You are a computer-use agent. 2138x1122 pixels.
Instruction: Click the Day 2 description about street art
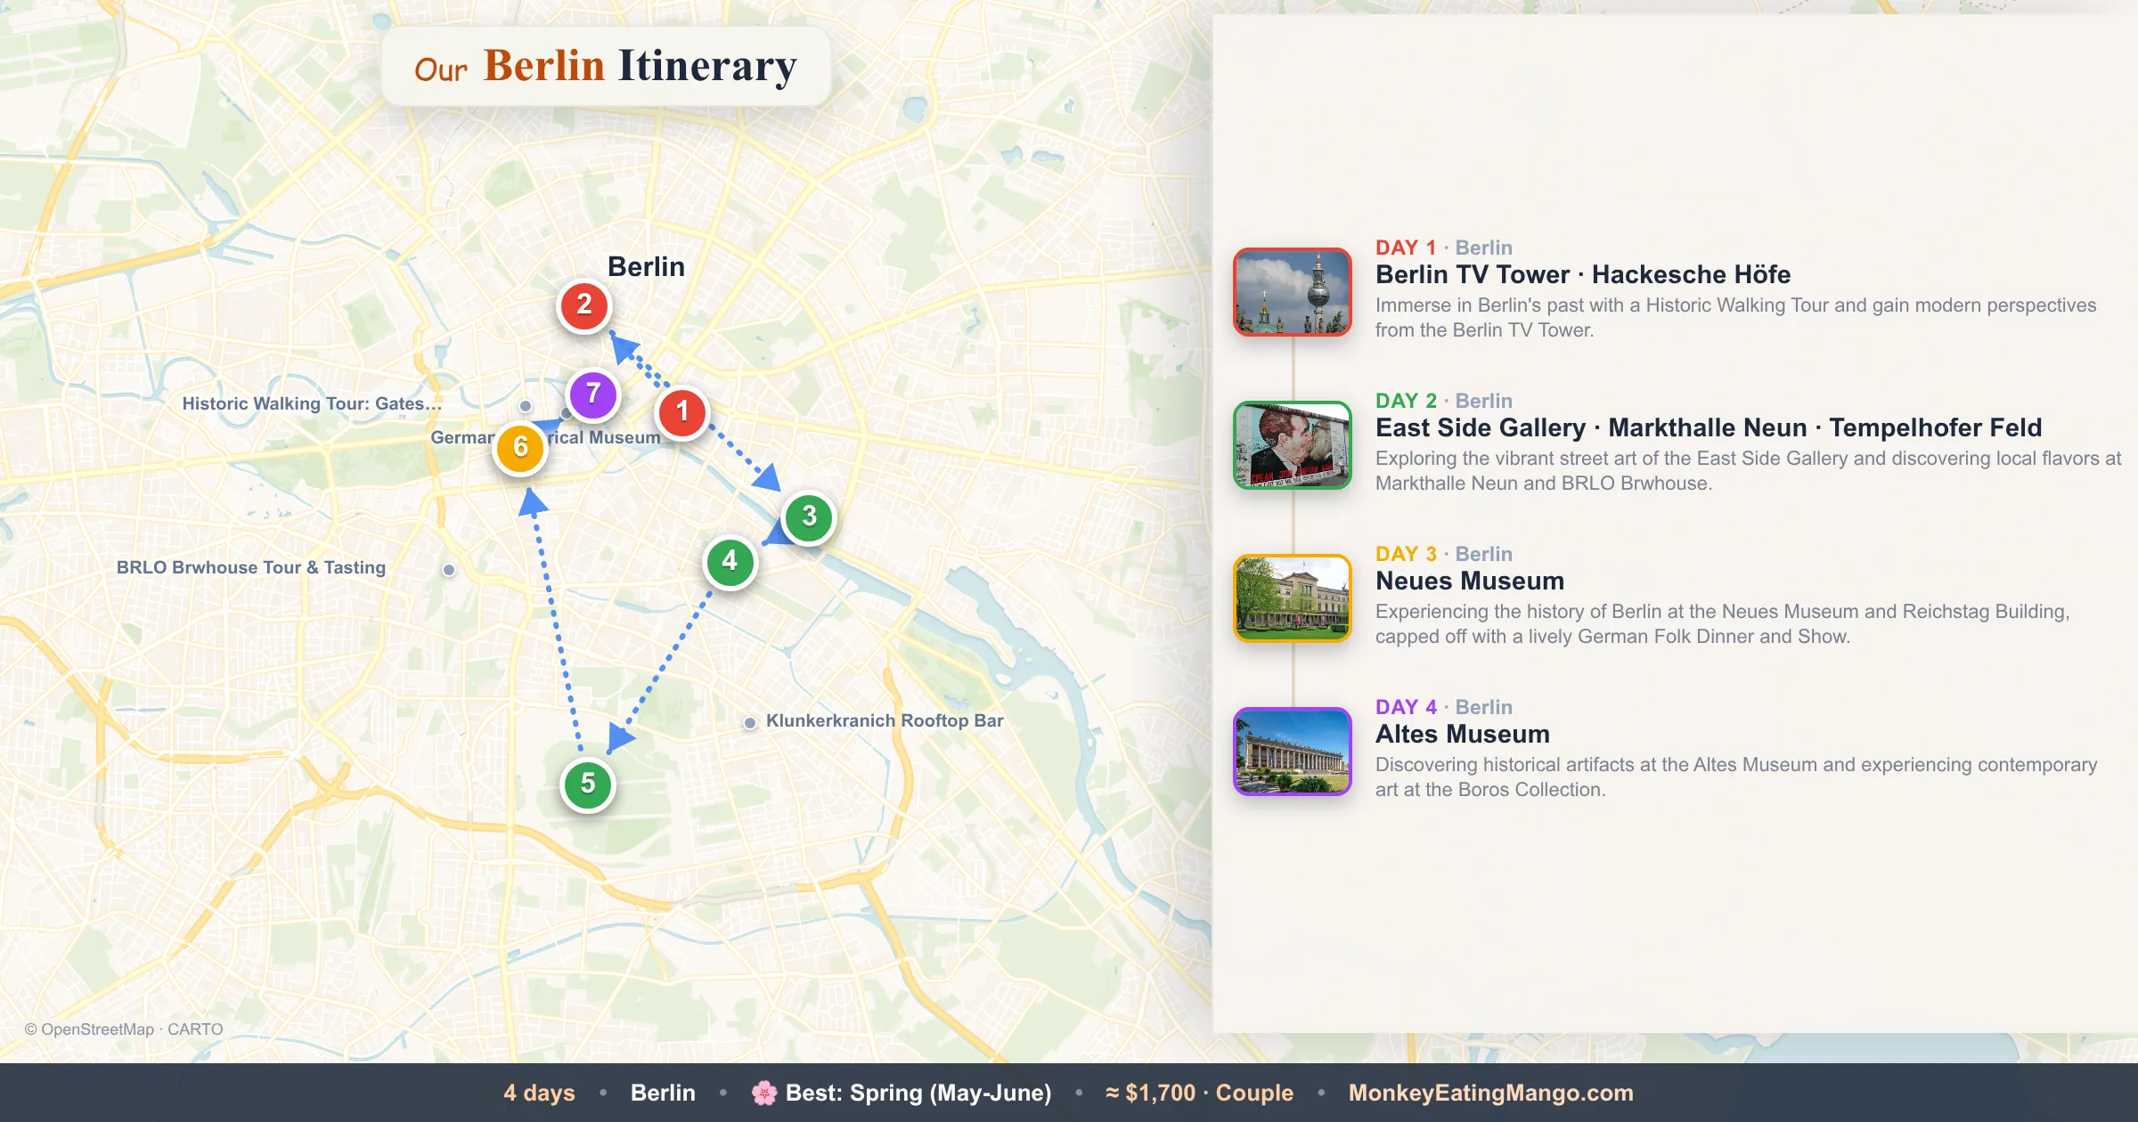click(1748, 471)
